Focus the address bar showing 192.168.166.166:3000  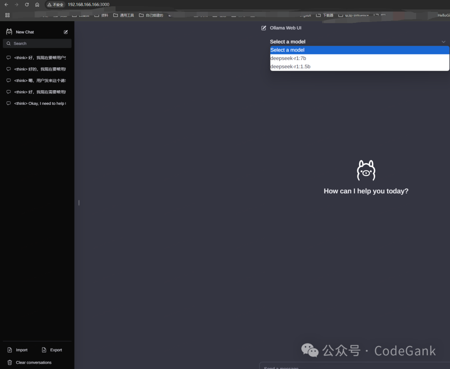pyautogui.click(x=88, y=5)
